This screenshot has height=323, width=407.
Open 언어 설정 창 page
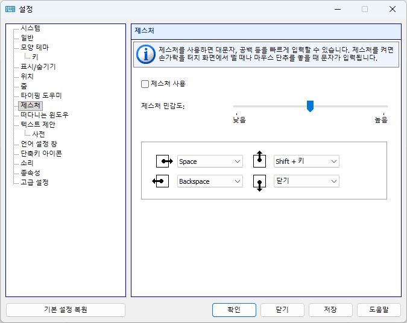click(39, 144)
